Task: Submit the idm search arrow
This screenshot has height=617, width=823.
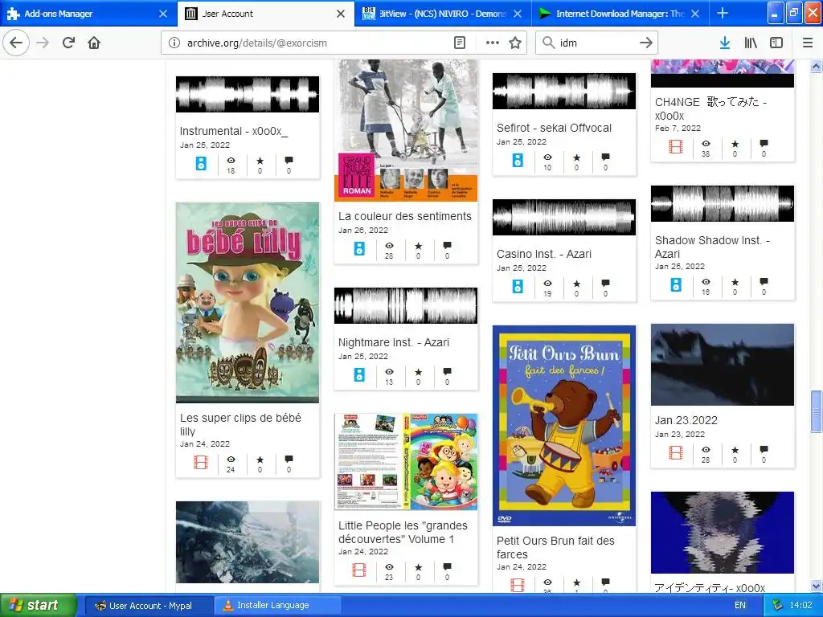Action: pos(646,43)
